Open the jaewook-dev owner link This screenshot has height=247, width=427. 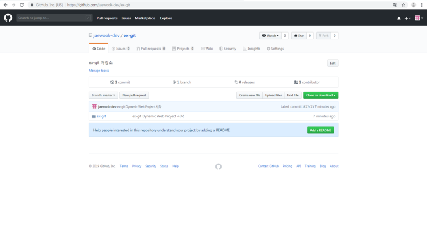click(107, 36)
